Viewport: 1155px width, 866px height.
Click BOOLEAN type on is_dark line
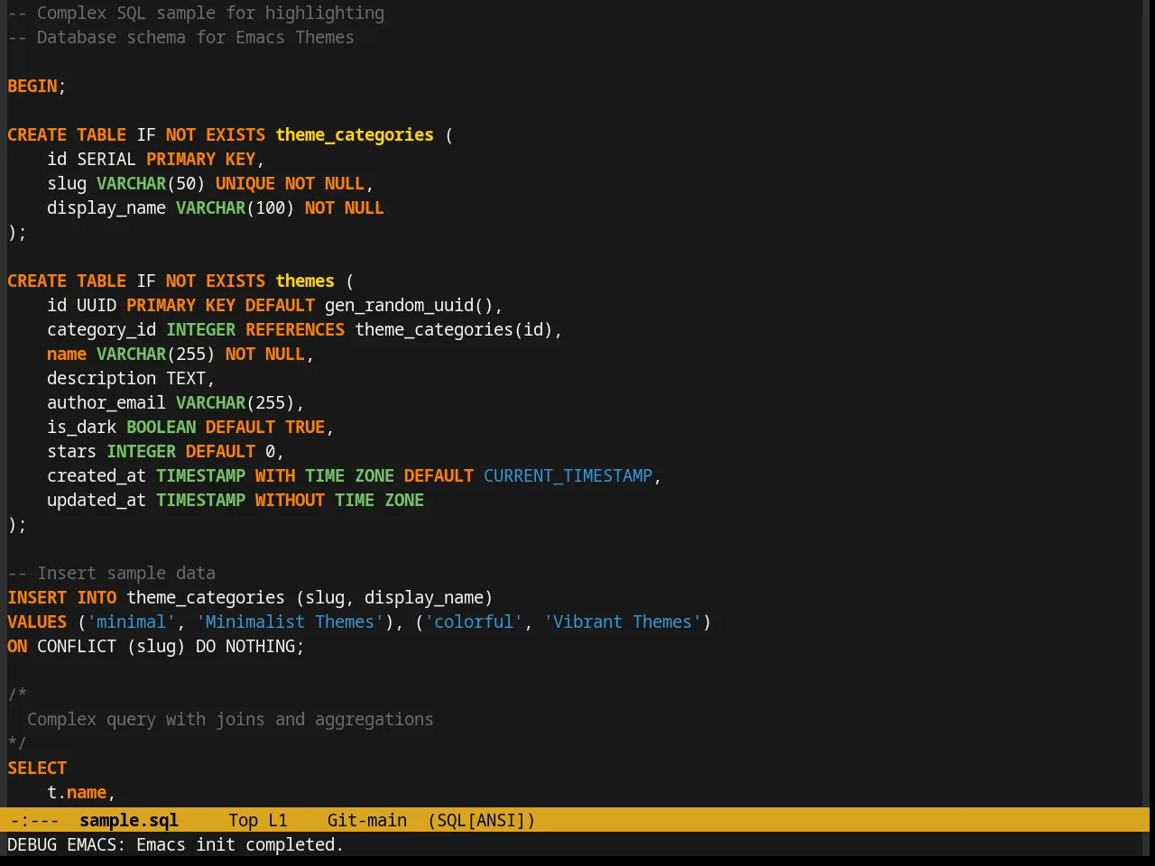point(161,427)
